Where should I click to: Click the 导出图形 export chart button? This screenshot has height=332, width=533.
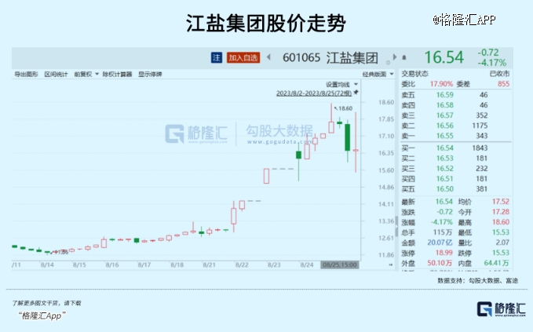tap(26, 74)
